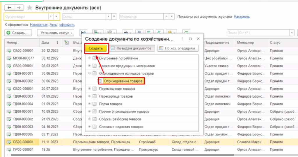The image size is (298, 157).
Task: Expand the 'Внутреннее потребление' tree node
Action: 89,58
